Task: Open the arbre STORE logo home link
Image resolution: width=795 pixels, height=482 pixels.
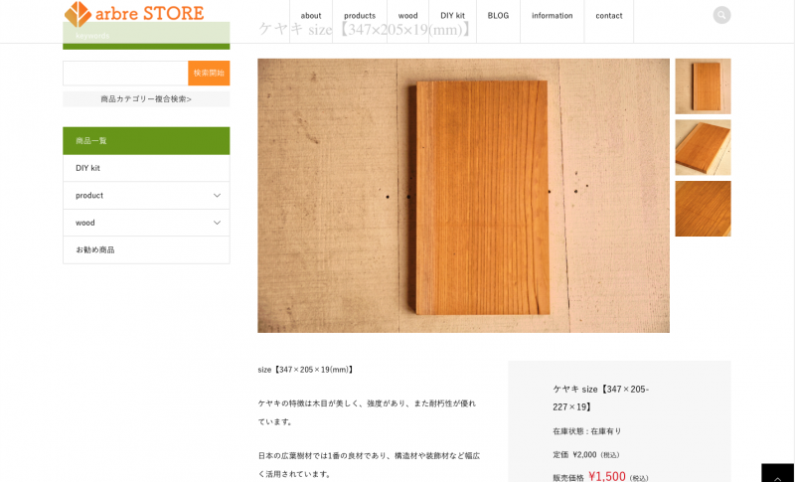Action: click(x=134, y=14)
